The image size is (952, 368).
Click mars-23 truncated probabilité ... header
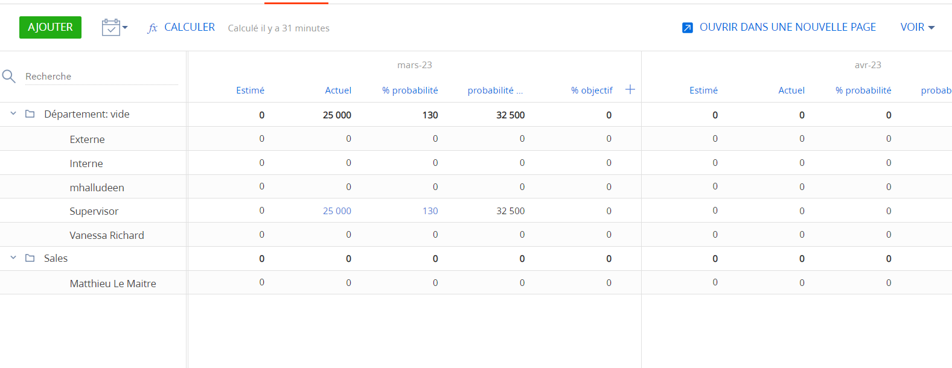pos(495,90)
